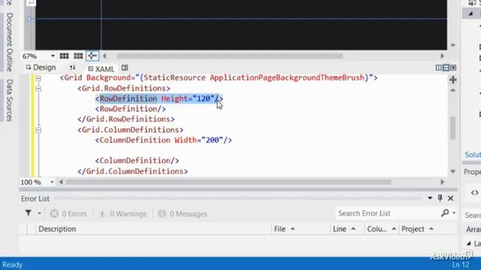Click the ColumnDefinition Width="200" line
This screenshot has height=270, width=481.
coord(164,140)
